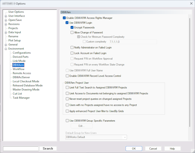Toggle Encrypt Passwords checkbox
Screen dimensions: 195x153
point(72,28)
